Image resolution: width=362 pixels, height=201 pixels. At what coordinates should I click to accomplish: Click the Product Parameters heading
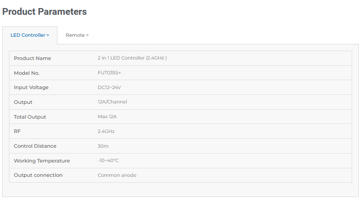point(44,12)
